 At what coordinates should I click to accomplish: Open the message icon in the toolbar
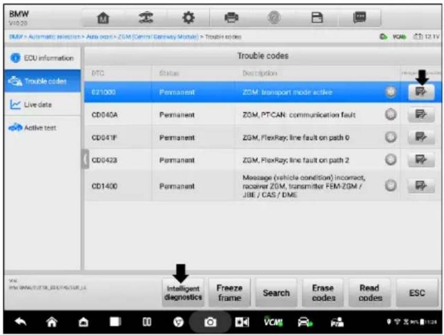click(x=360, y=18)
